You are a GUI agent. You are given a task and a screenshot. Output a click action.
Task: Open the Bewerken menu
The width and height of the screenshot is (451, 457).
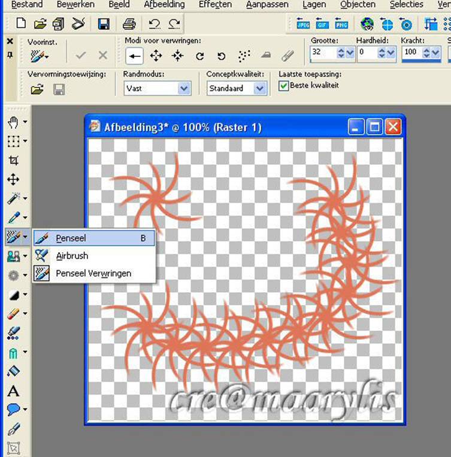coord(75,4)
